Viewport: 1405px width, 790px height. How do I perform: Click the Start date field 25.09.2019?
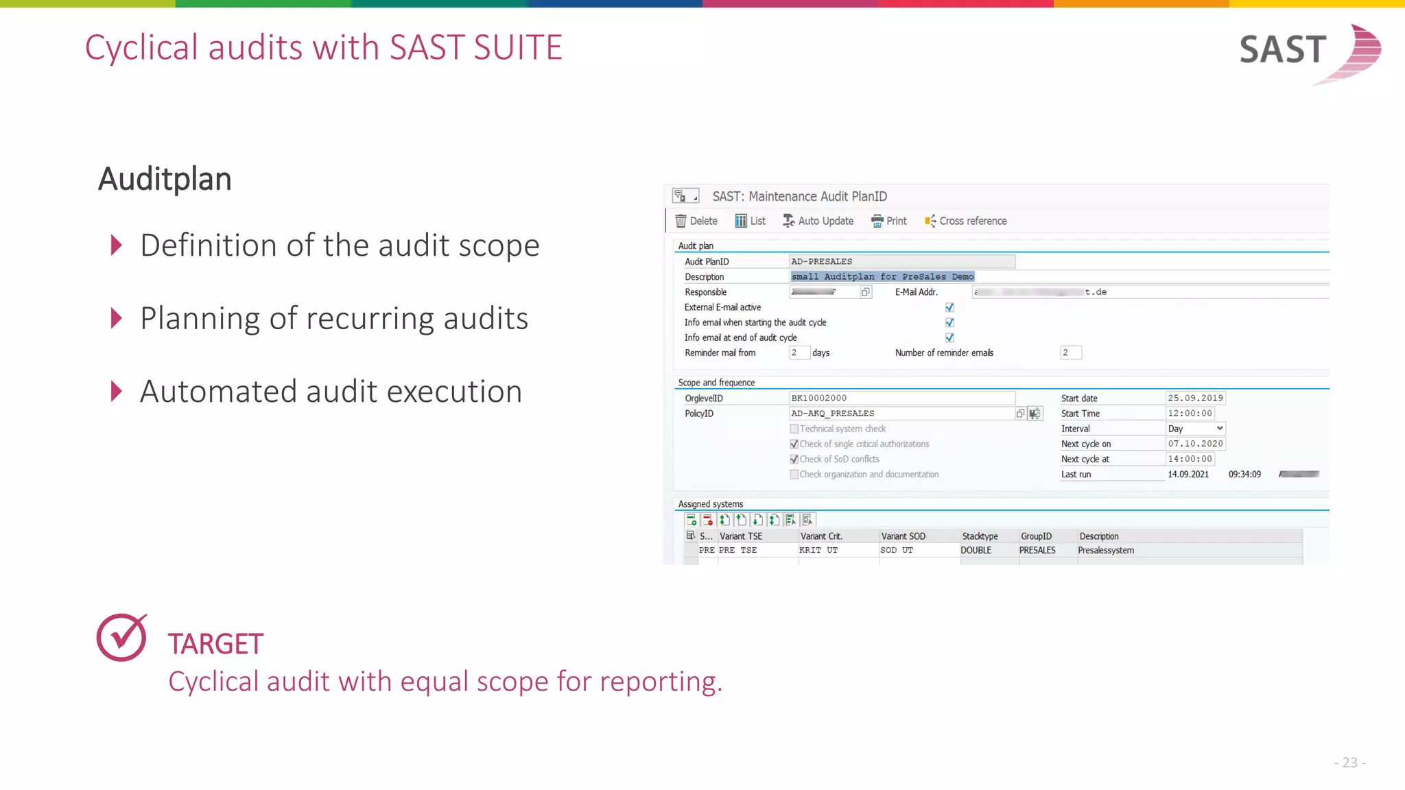tap(1195, 398)
